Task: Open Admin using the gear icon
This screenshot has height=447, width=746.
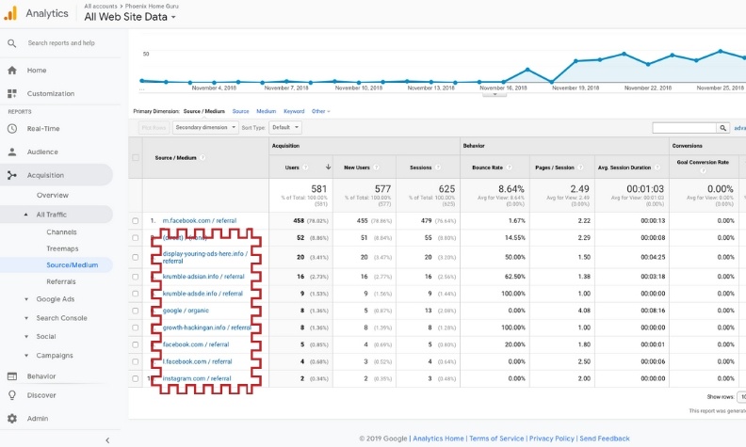Action: pyautogui.click(x=12, y=419)
